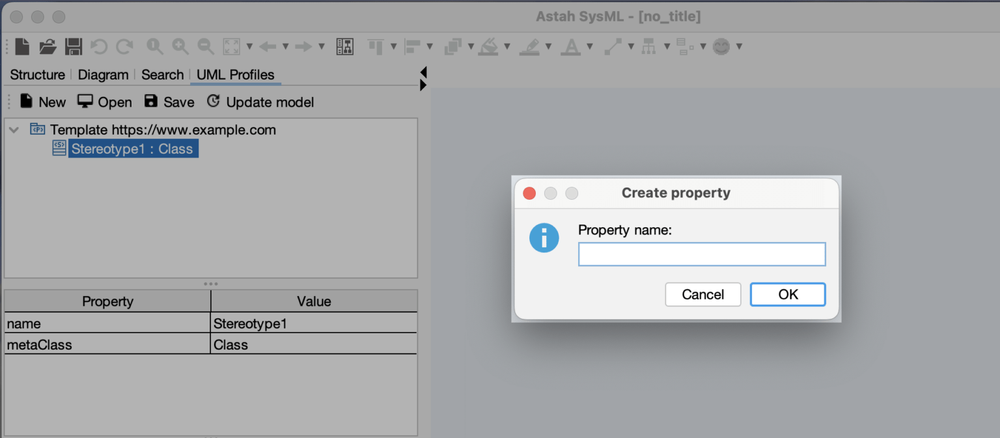The image size is (1000, 438).
Task: Open the map/structure view toolbar icon
Action: pyautogui.click(x=346, y=46)
